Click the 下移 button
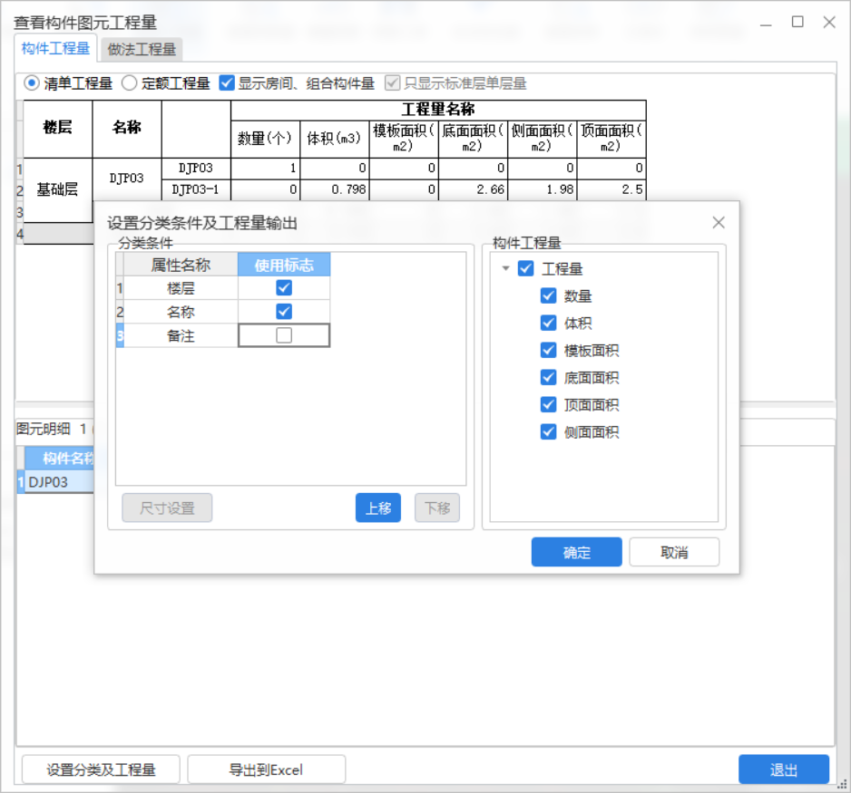The width and height of the screenshot is (851, 793). pyautogui.click(x=437, y=508)
